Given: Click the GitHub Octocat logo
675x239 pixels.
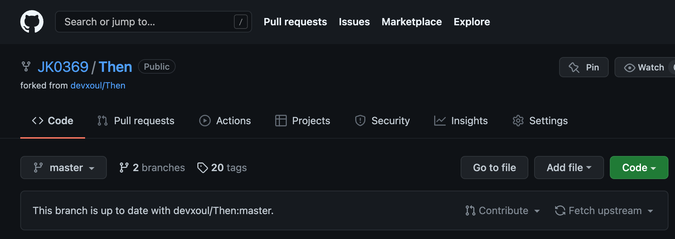Looking at the screenshot, I should pyautogui.click(x=32, y=22).
